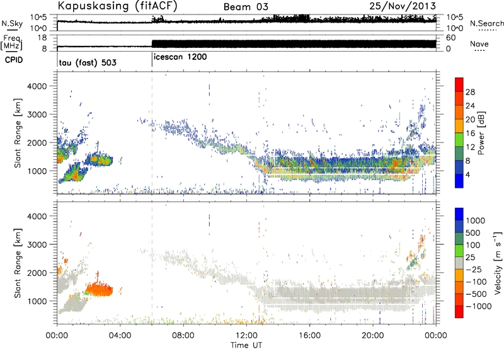
Task: Click the gray segment of velocity colorbar
Action: tap(459, 263)
